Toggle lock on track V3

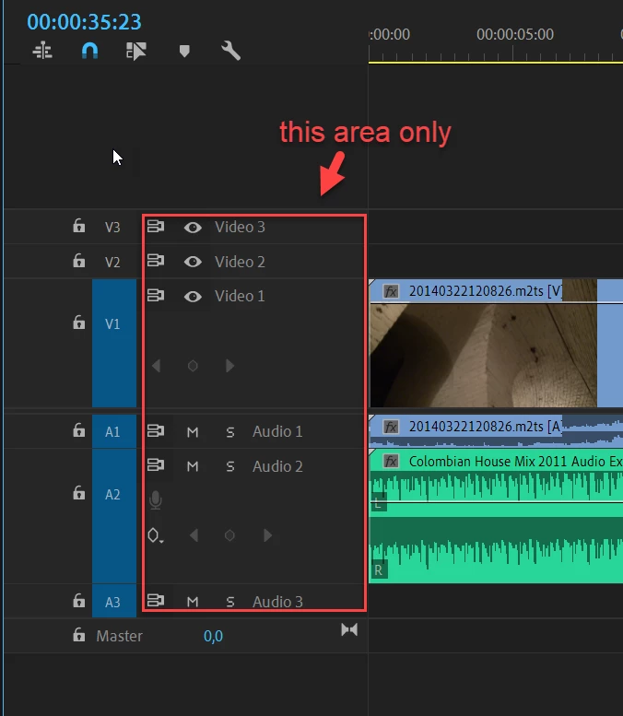point(79,226)
